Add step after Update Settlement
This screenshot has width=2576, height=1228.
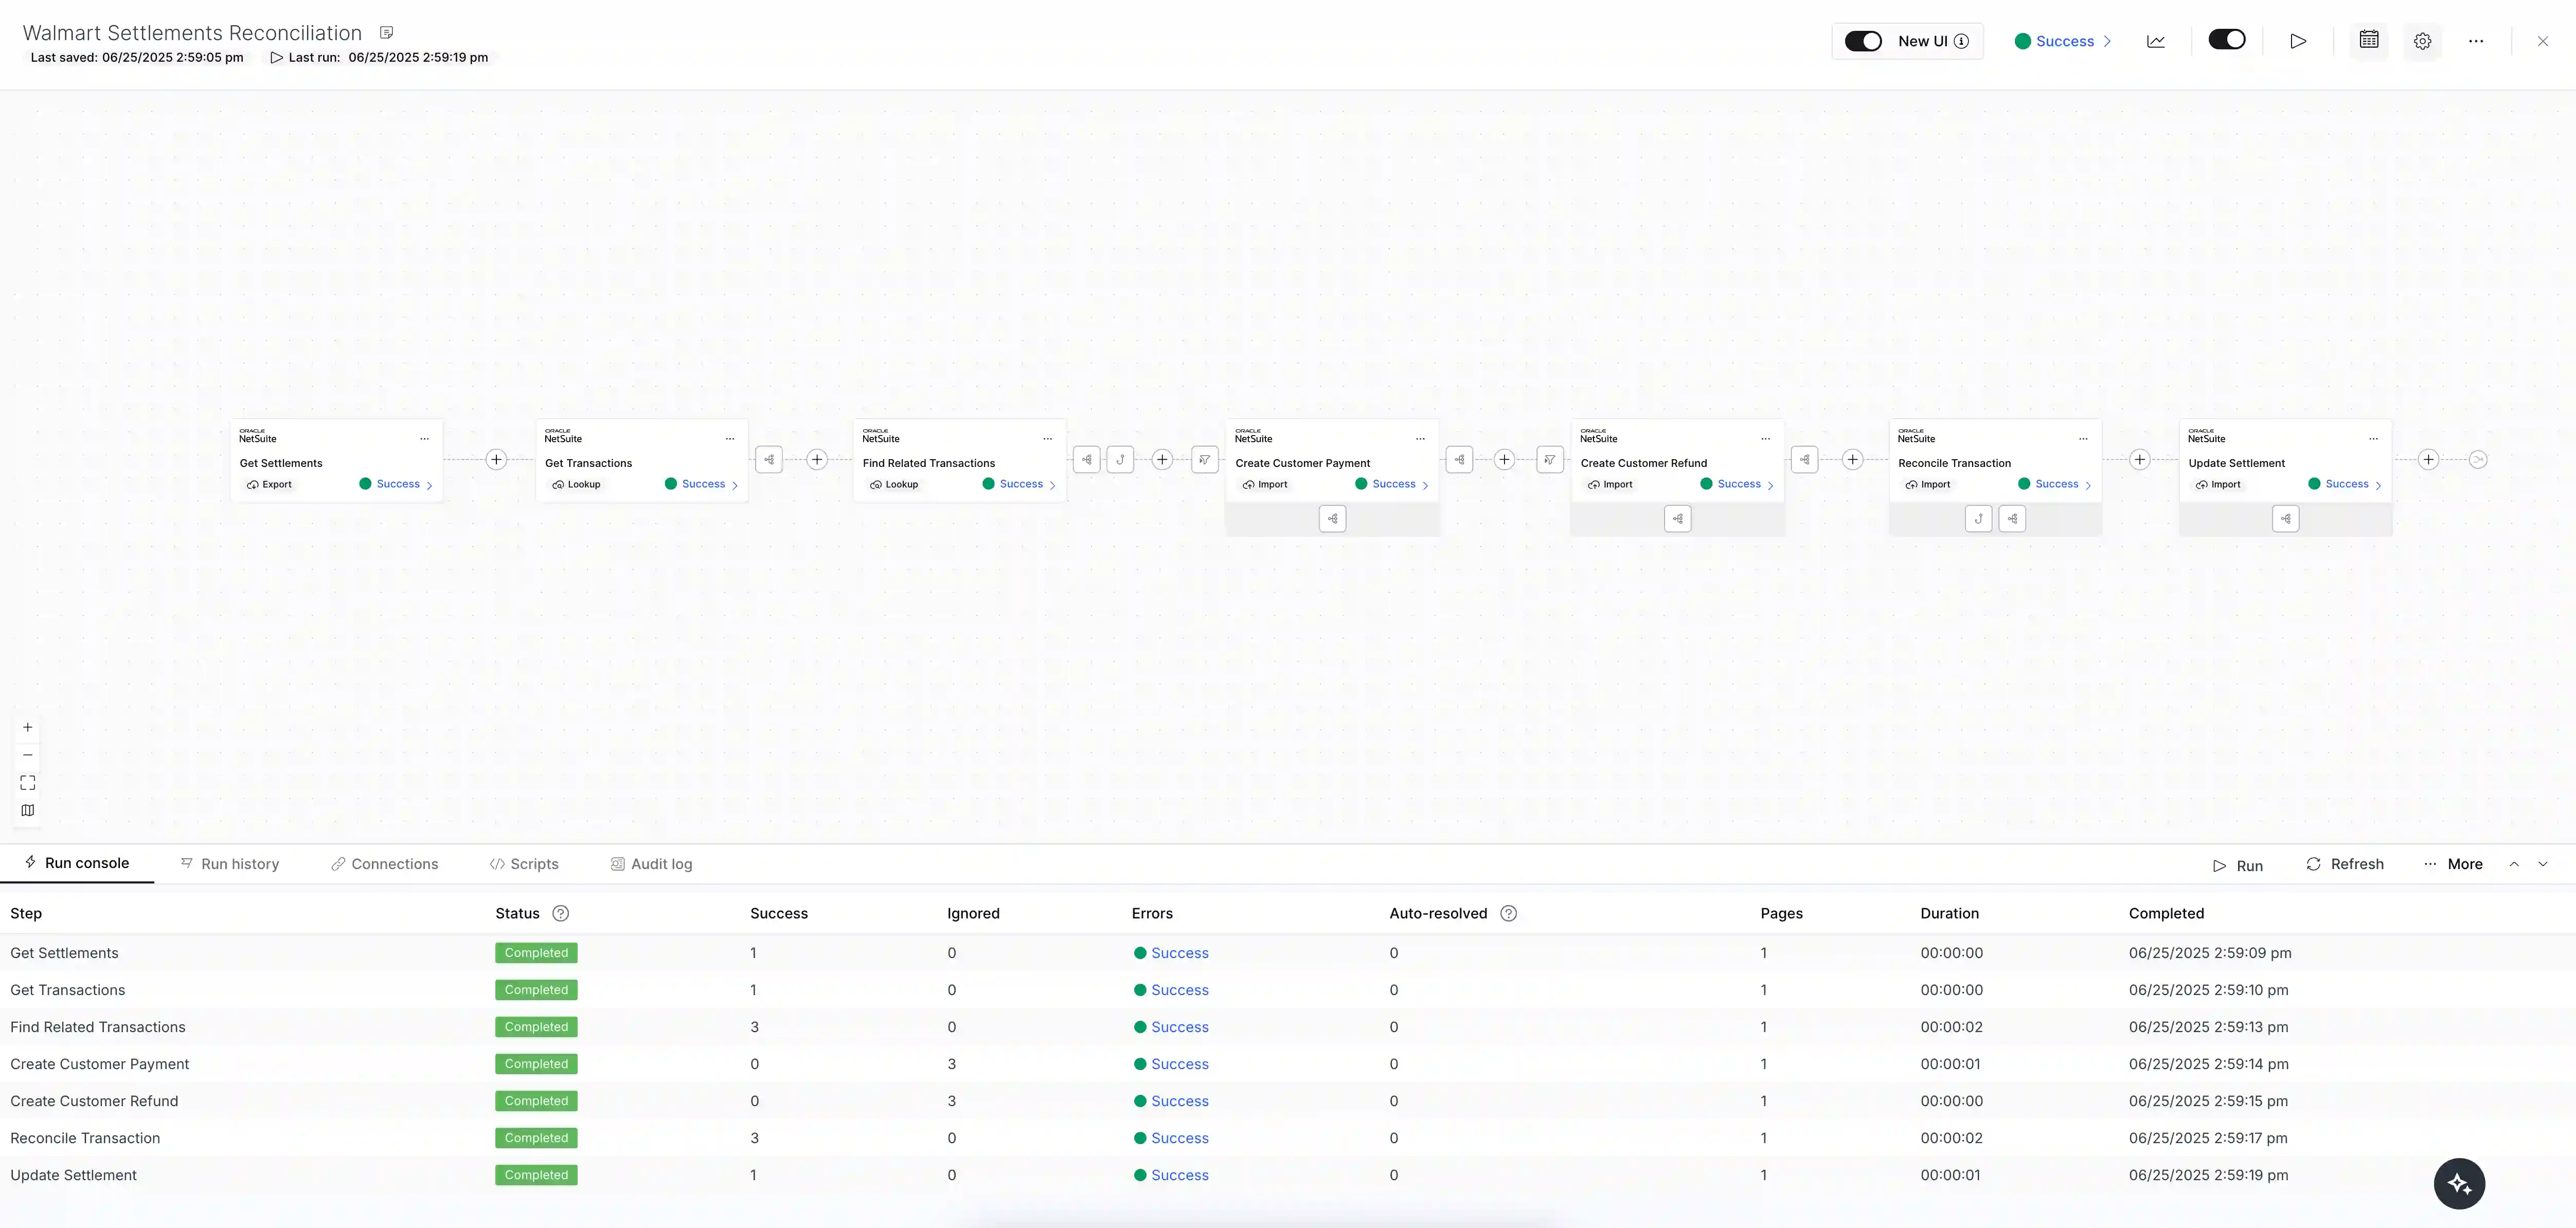pyautogui.click(x=2428, y=460)
